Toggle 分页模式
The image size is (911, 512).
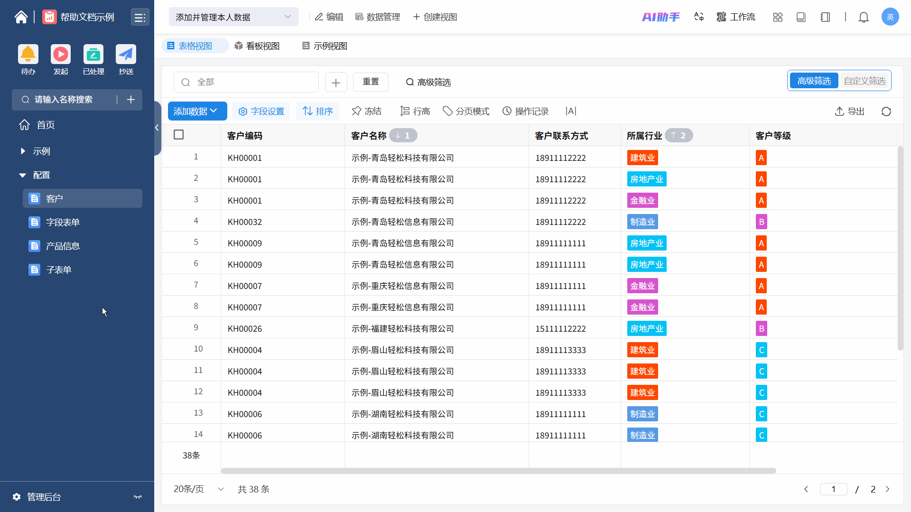click(x=466, y=111)
